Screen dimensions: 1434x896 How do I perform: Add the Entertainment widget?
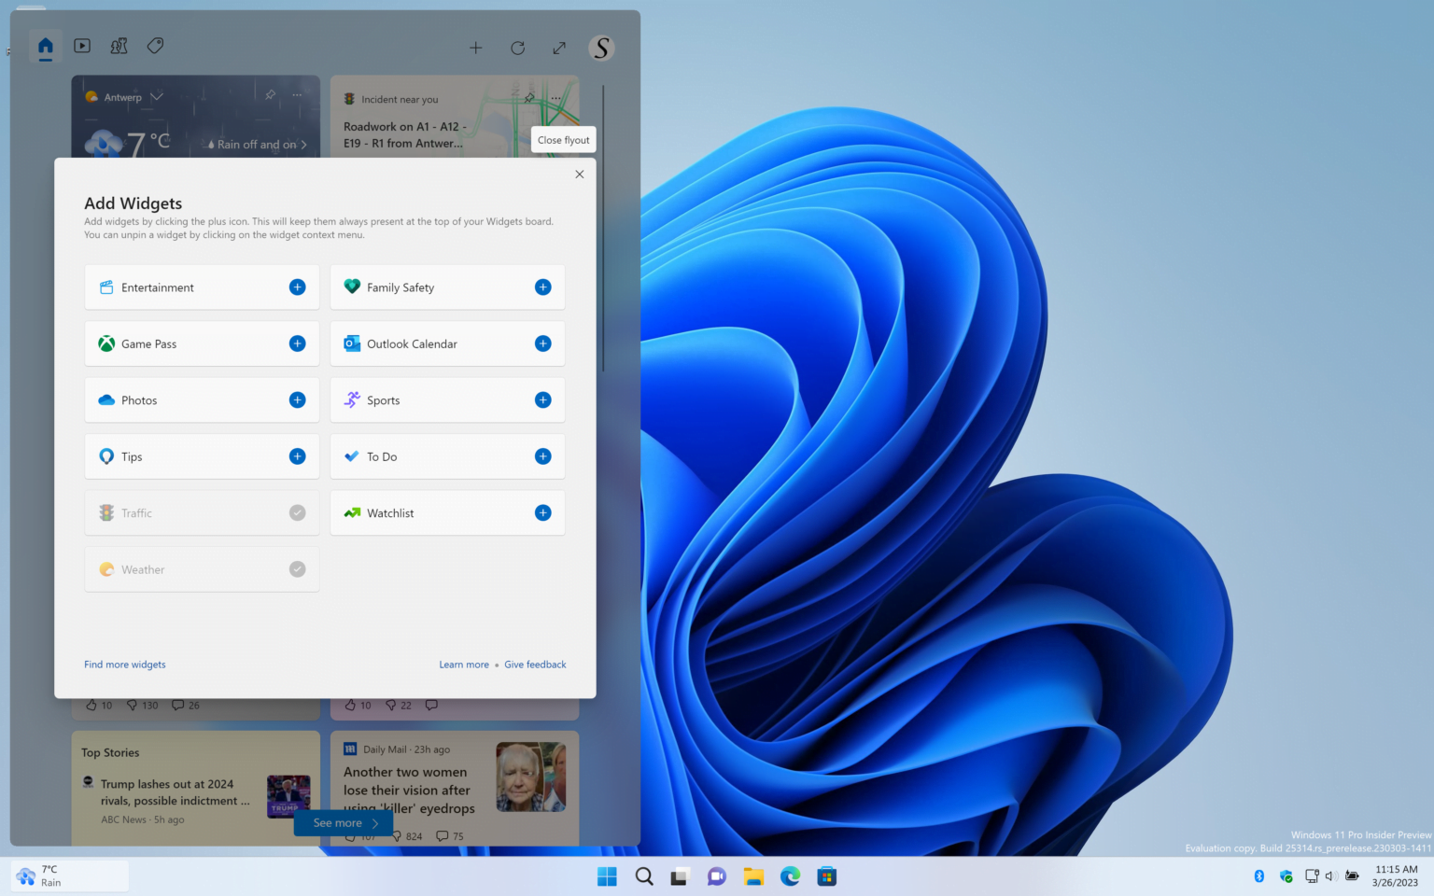[x=297, y=287]
